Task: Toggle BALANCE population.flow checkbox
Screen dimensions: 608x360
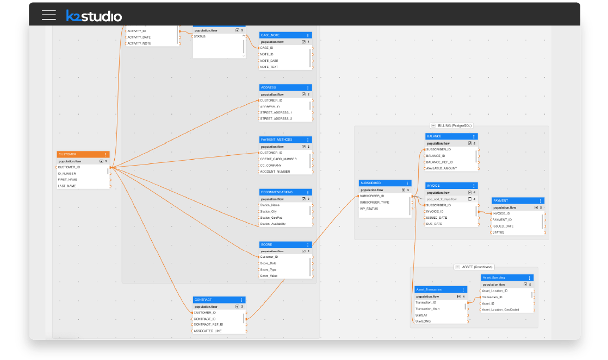Action: click(469, 143)
